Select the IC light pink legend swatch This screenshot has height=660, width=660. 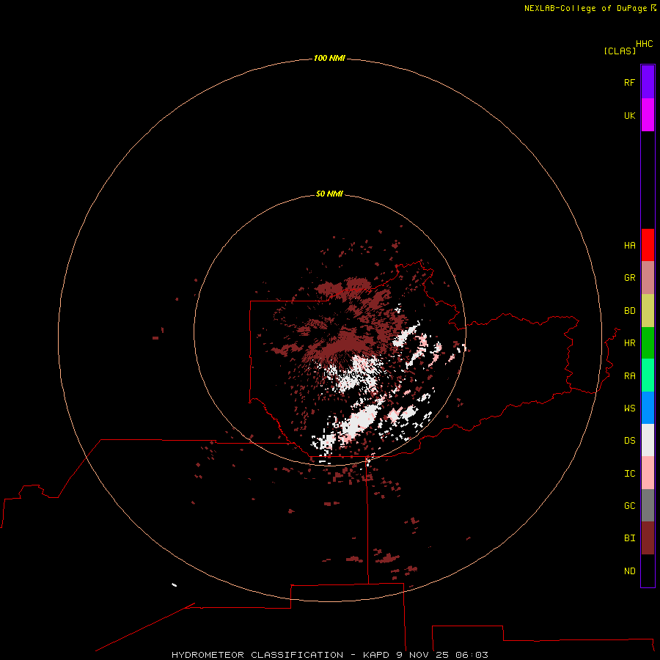click(648, 473)
